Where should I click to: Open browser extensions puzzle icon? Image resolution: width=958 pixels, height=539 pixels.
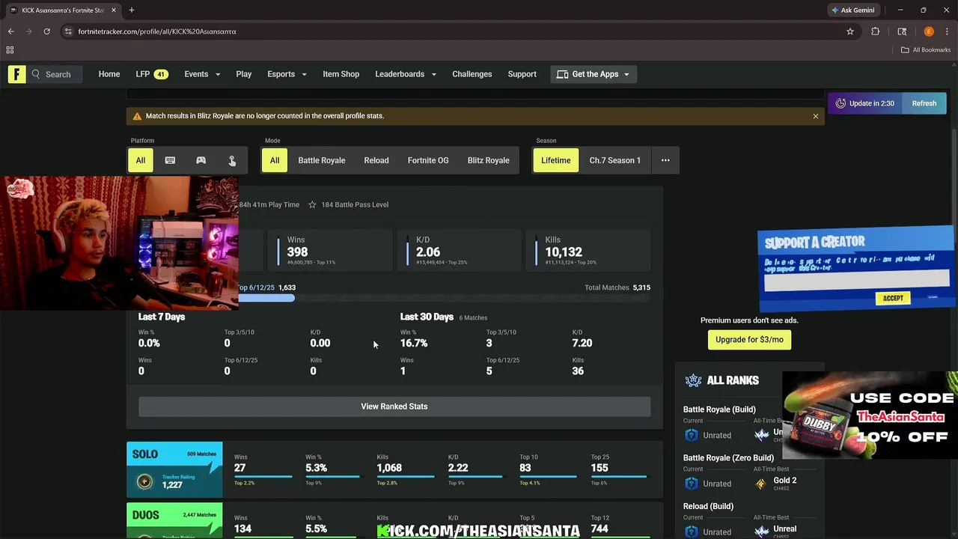(875, 31)
